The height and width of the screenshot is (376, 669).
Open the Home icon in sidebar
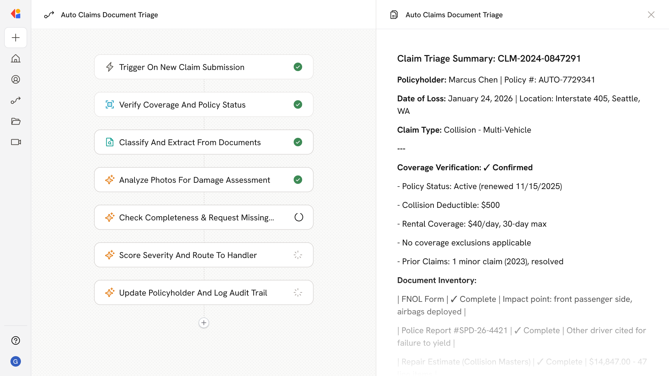pos(16,58)
